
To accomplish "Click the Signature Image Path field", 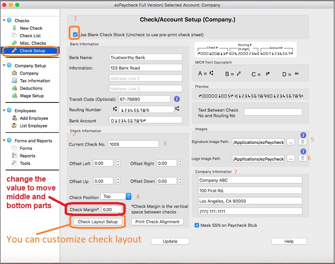I will tap(258, 142).
